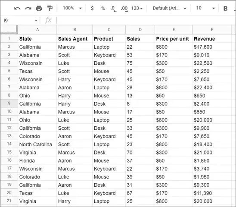Open the 100% zoom dropdown
This screenshot has width=236, height=207.
click(72, 8)
